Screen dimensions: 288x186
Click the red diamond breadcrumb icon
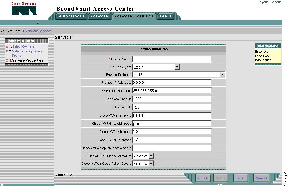[23, 31]
